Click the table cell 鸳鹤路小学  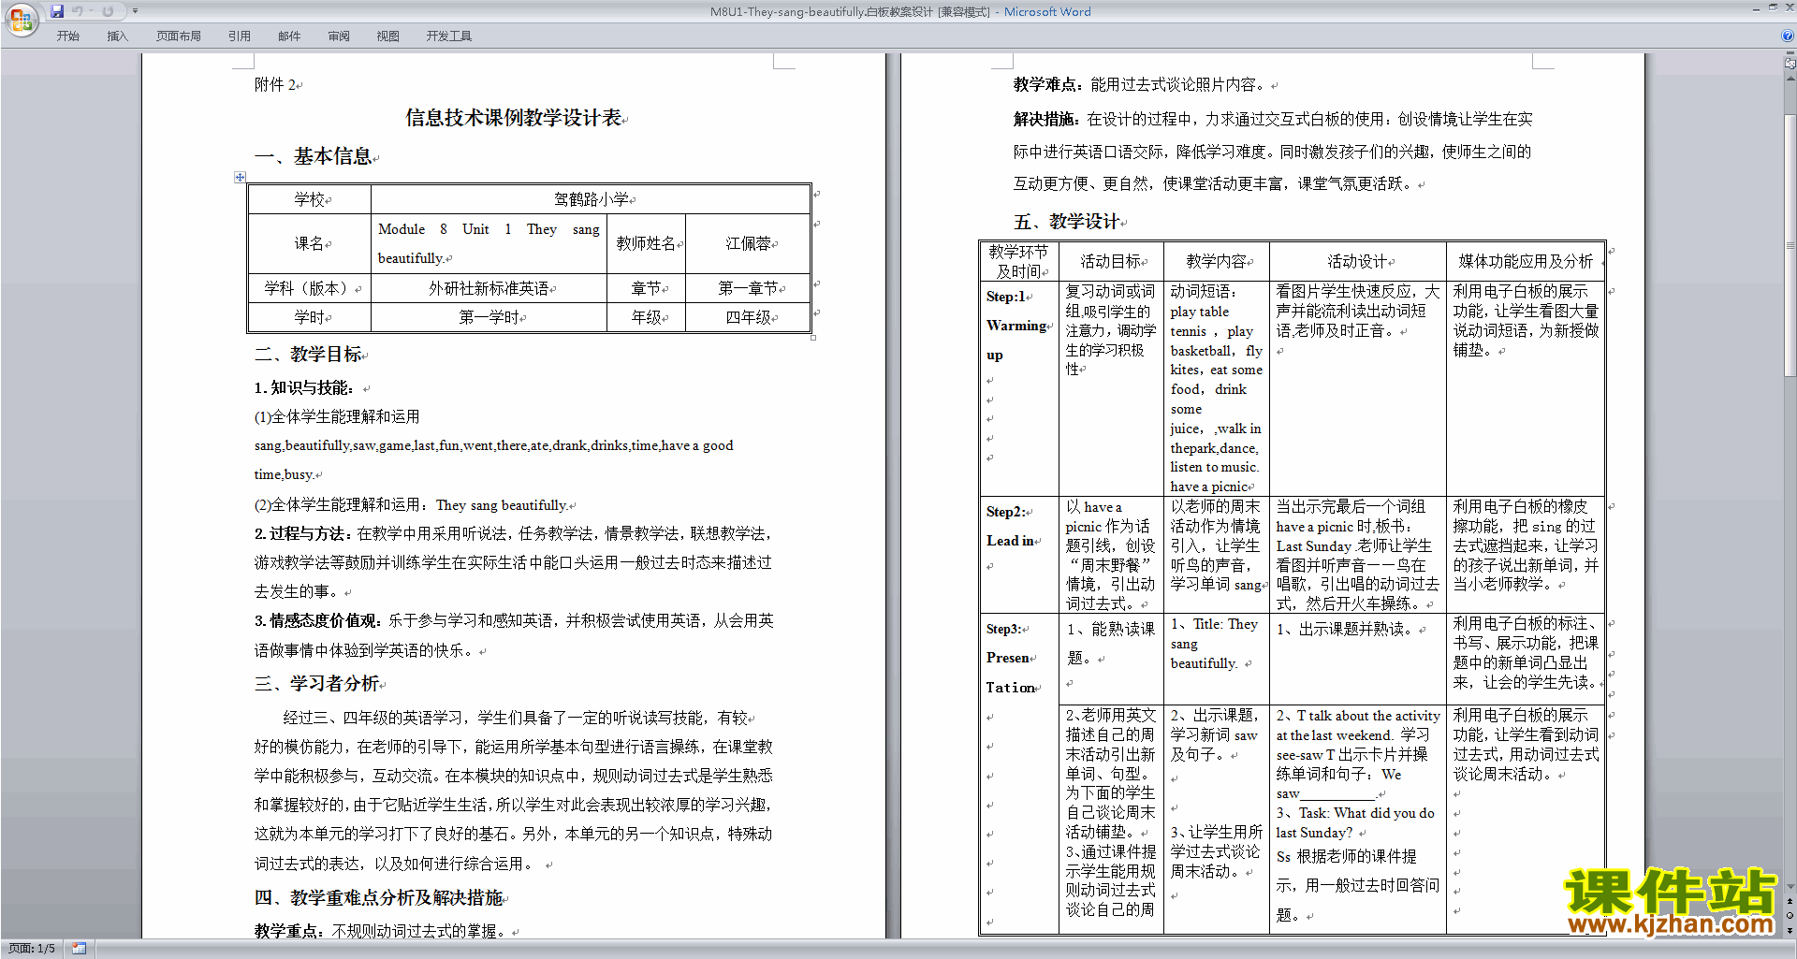click(x=592, y=199)
